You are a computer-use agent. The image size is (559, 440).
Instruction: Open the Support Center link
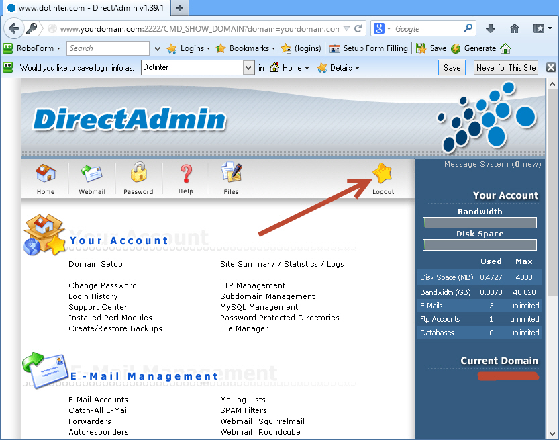coord(98,307)
